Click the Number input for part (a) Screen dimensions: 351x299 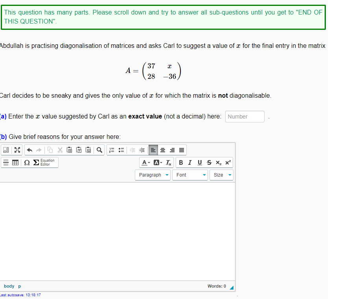244,117
